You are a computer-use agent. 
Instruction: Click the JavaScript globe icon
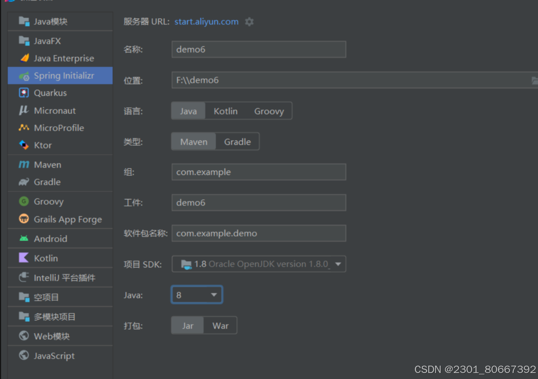(x=24, y=355)
